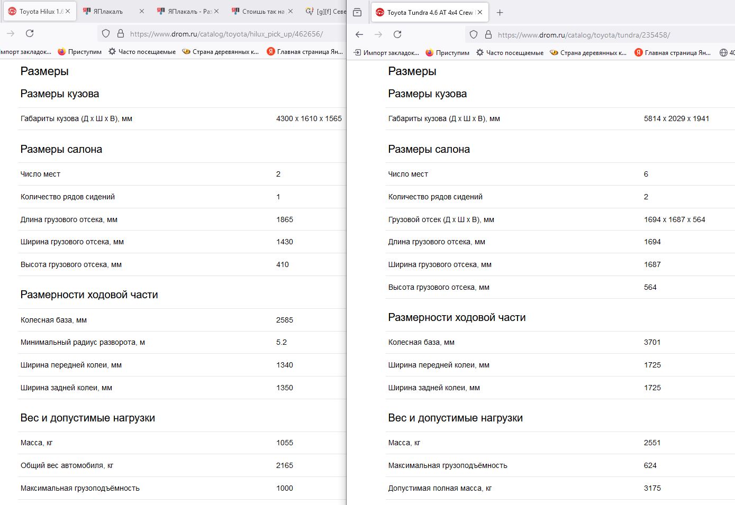Click Tundra cargo width value '1687'
735x505 pixels.
(652, 264)
